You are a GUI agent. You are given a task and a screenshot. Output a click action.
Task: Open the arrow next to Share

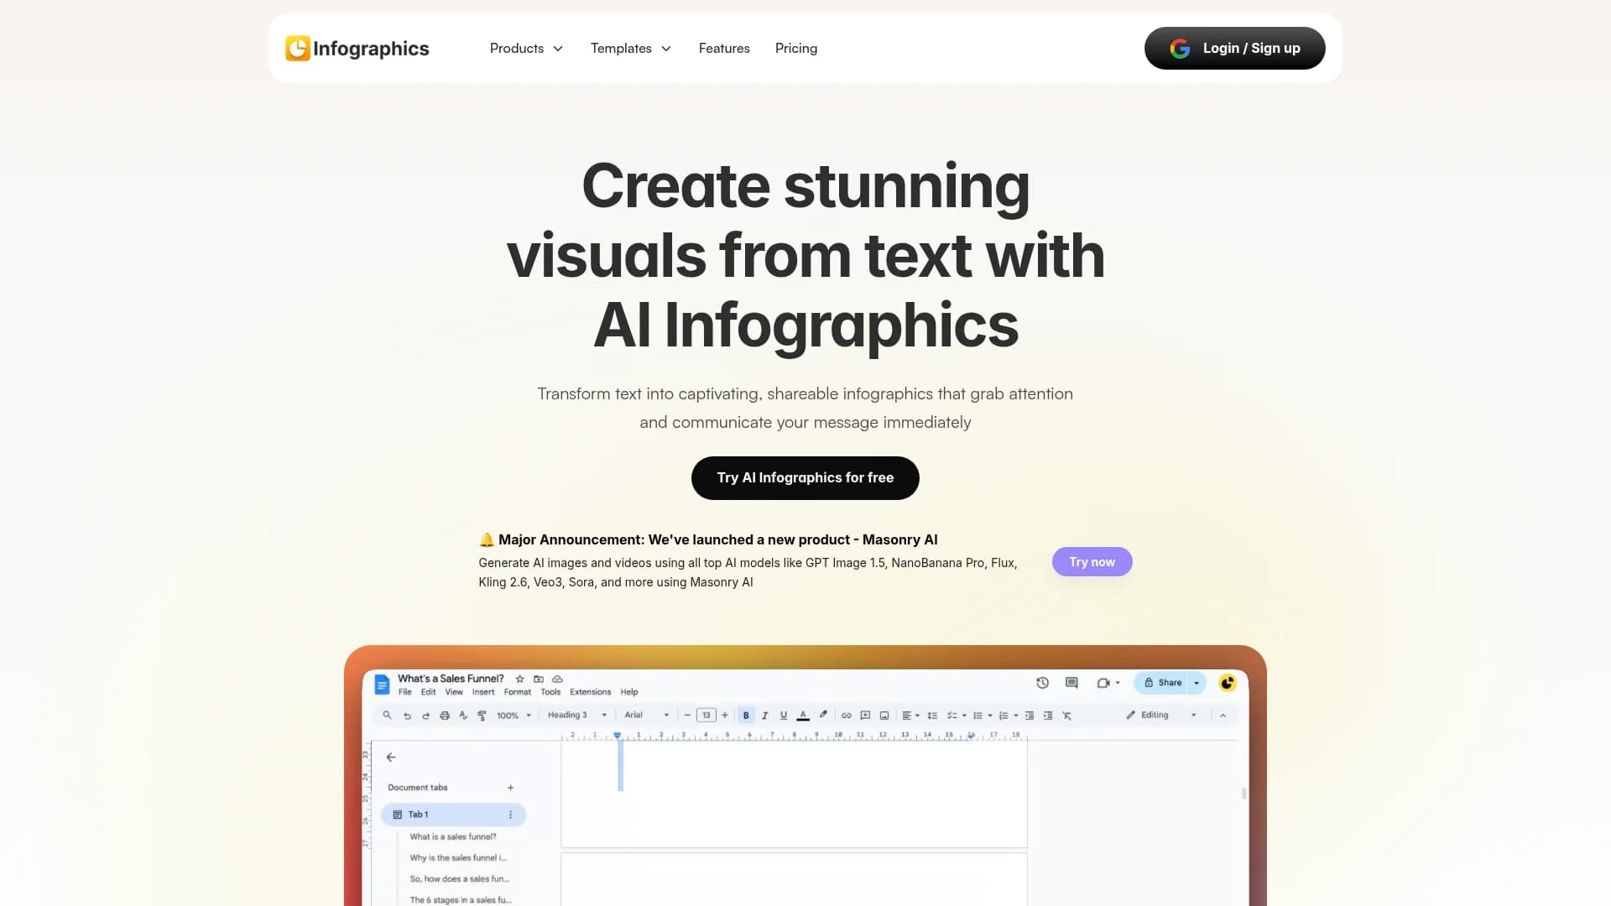click(1197, 683)
